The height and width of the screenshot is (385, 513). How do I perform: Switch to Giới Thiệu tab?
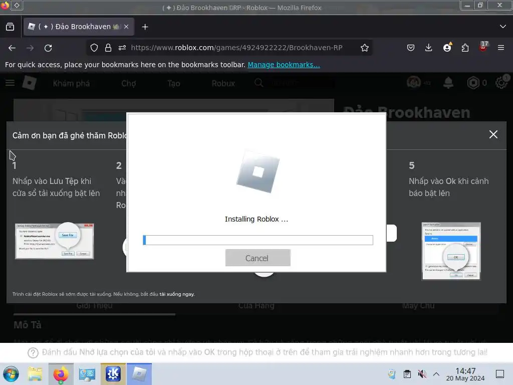pos(94,306)
